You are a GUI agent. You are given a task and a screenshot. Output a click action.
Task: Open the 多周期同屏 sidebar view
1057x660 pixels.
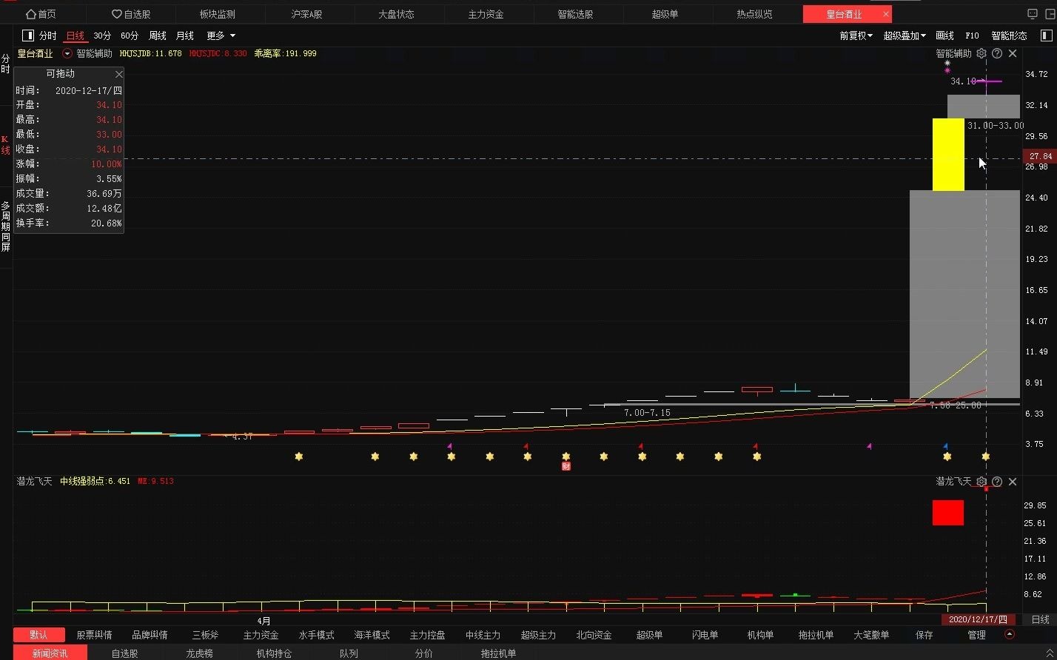coord(6,226)
